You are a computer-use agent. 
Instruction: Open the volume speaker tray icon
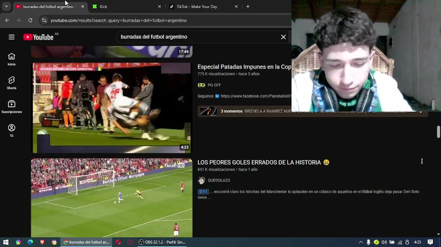[x=384, y=242]
